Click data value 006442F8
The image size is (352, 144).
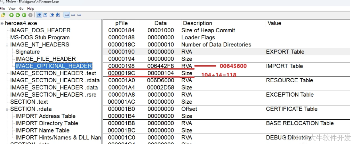click(x=161, y=66)
